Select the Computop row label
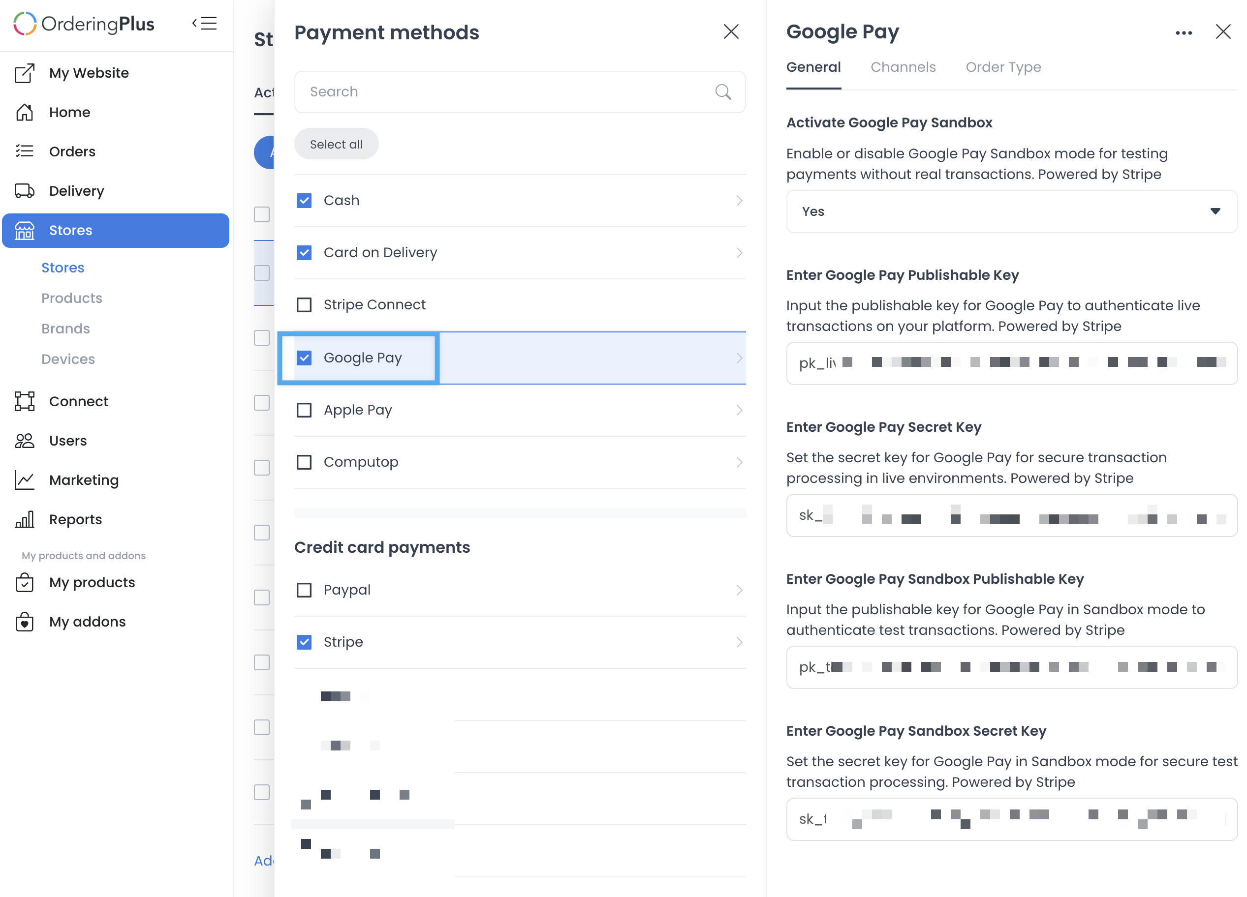 [x=361, y=462]
